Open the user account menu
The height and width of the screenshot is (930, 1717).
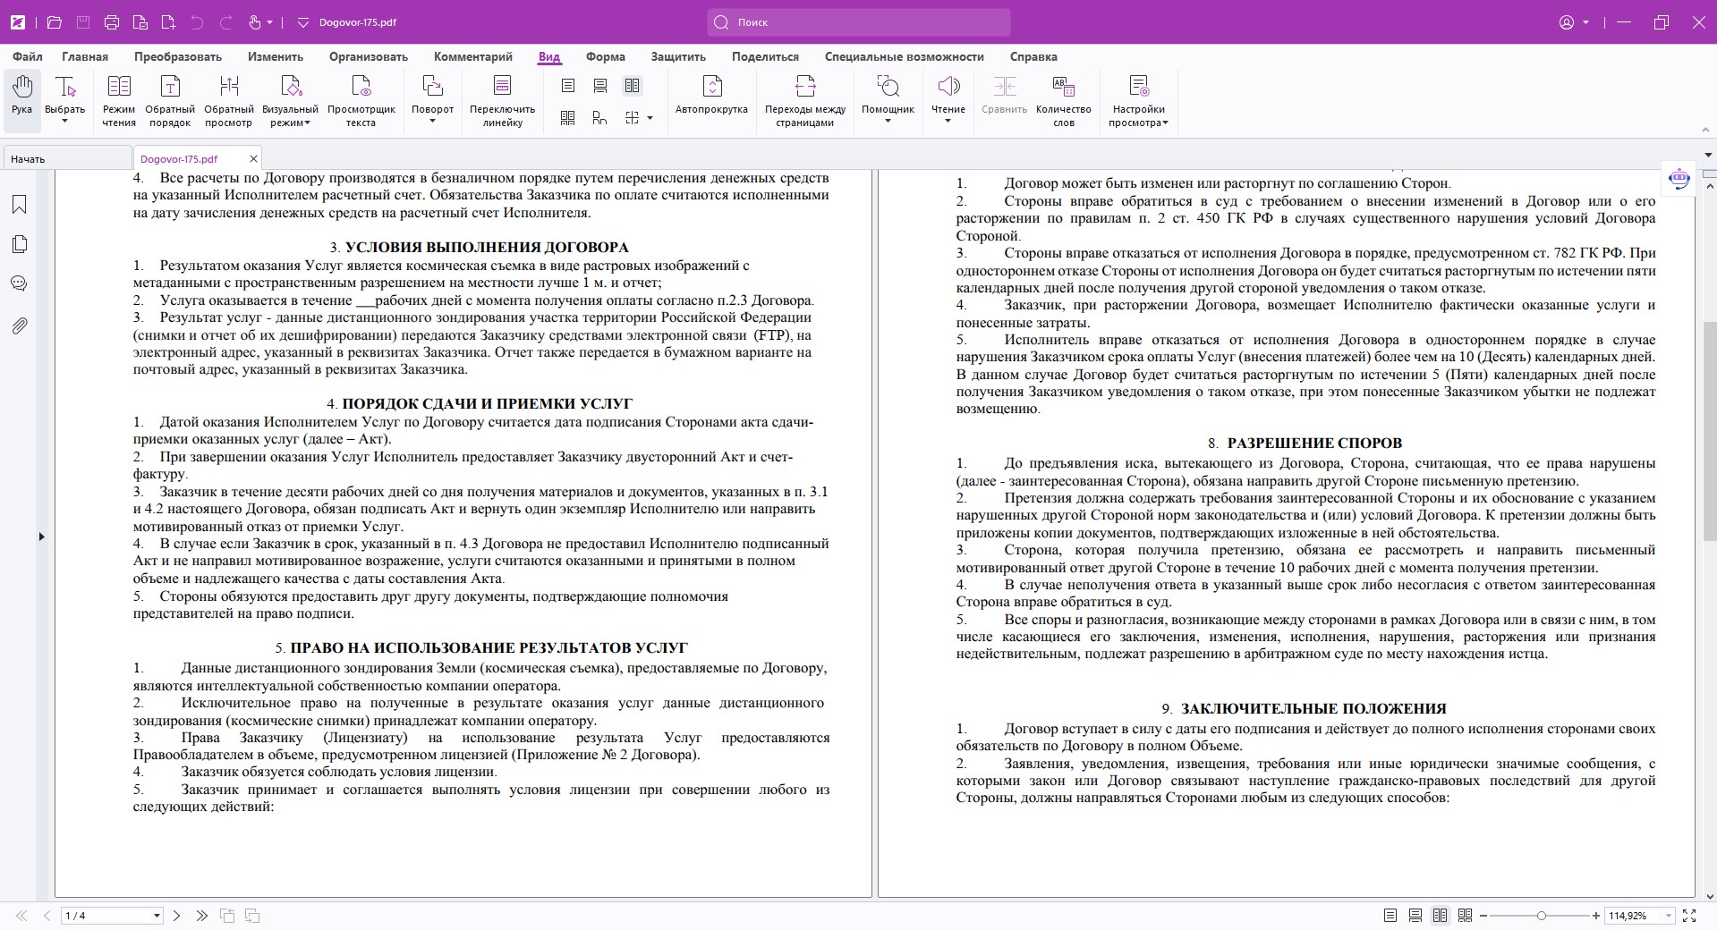pos(1573,22)
